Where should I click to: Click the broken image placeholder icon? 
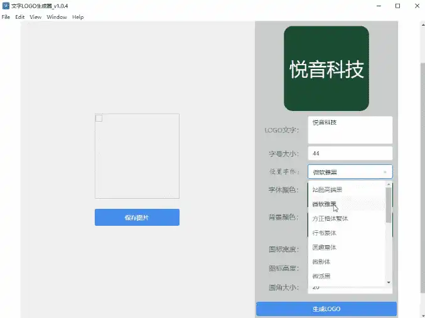pos(99,118)
